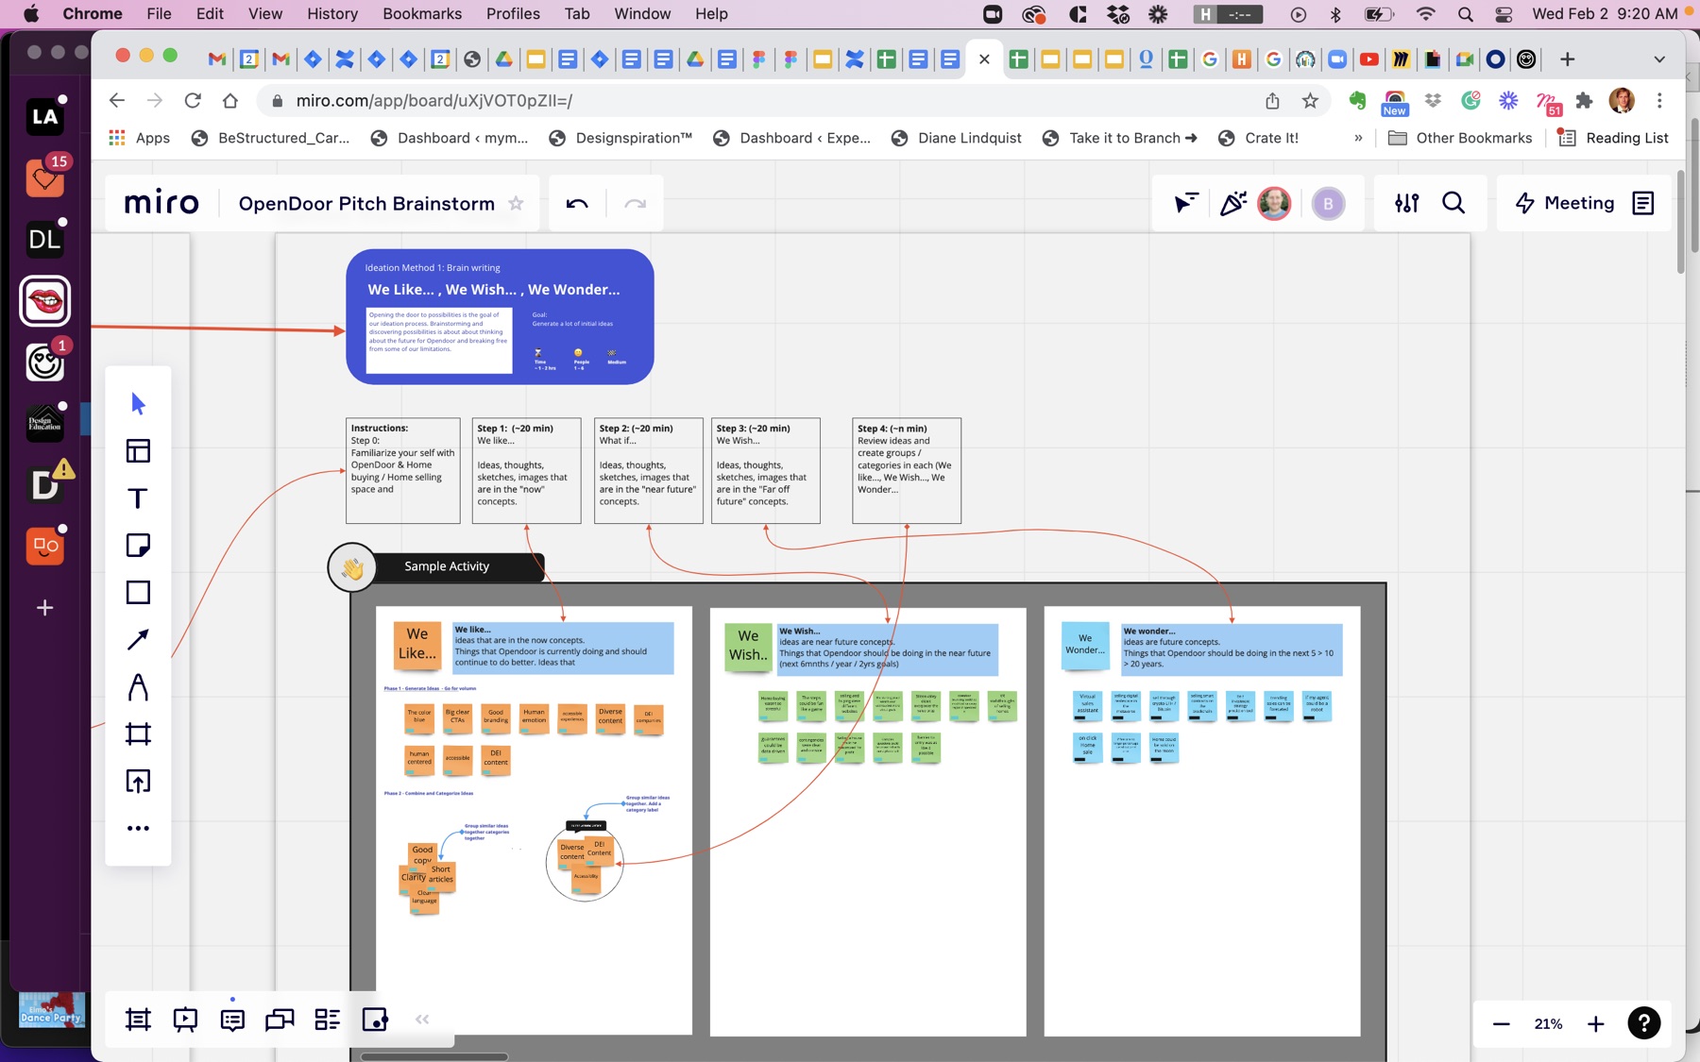
Task: Toggle collaborators' cursors visibility icon
Action: (1186, 203)
